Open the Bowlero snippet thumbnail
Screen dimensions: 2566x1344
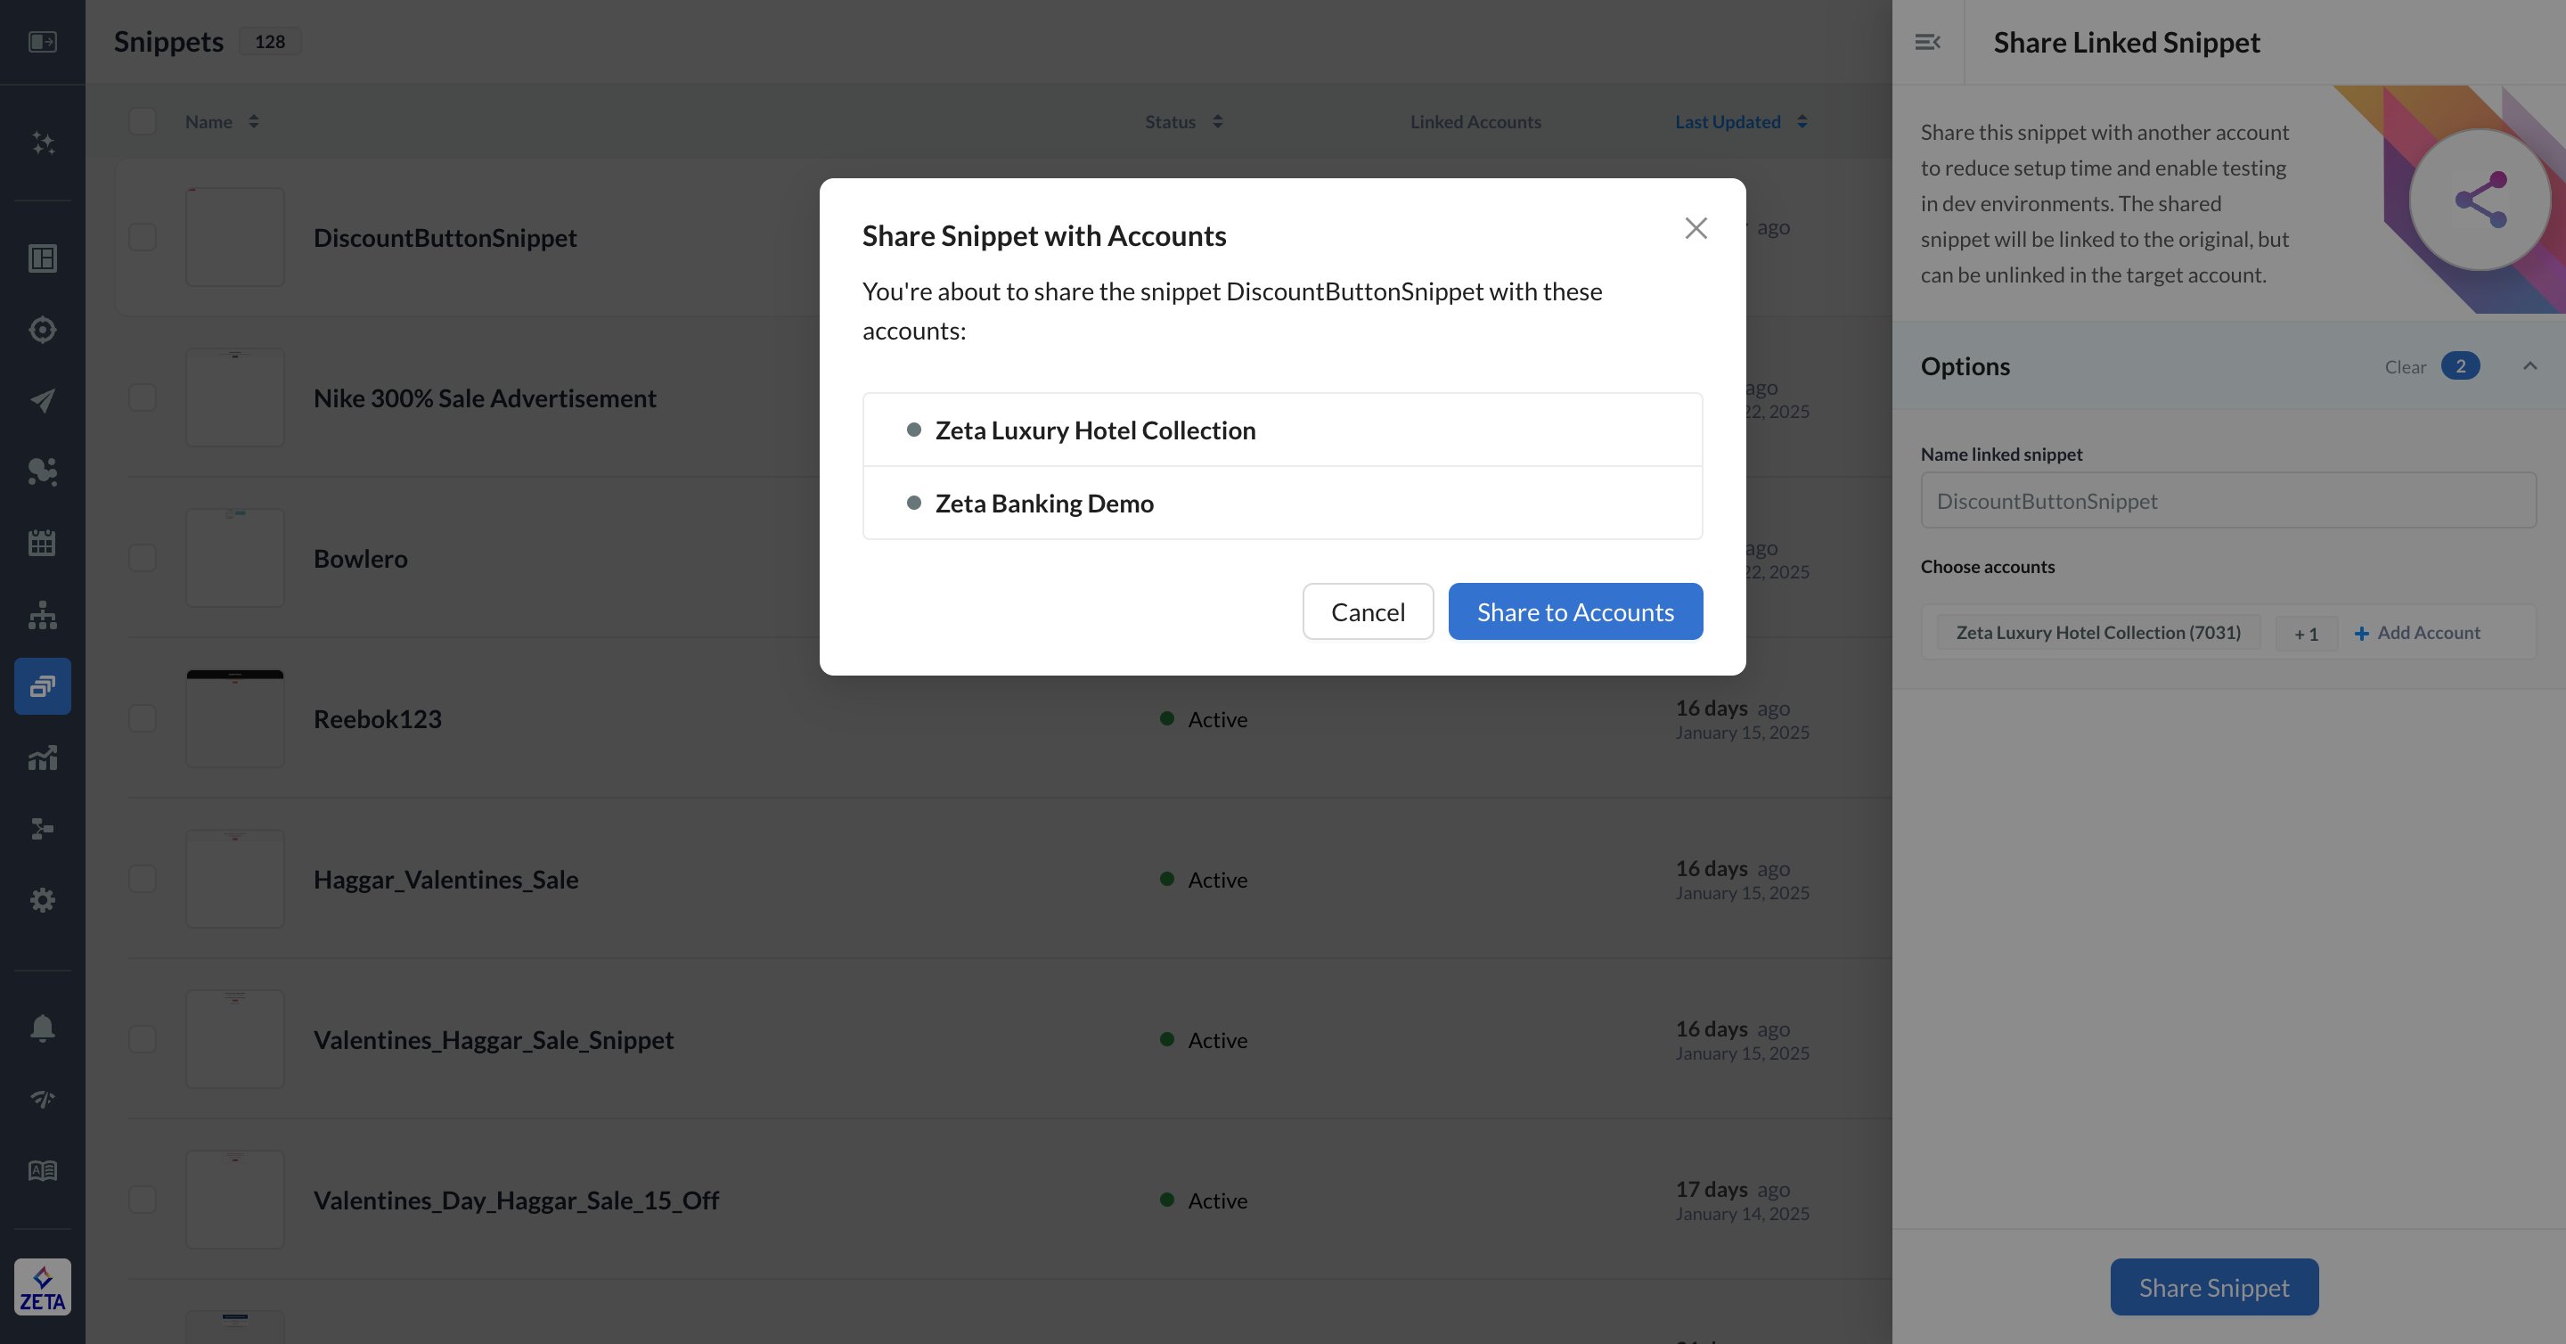235,558
